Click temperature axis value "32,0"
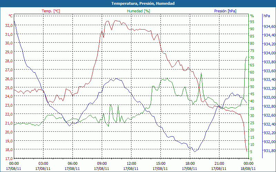 coord(9,25)
